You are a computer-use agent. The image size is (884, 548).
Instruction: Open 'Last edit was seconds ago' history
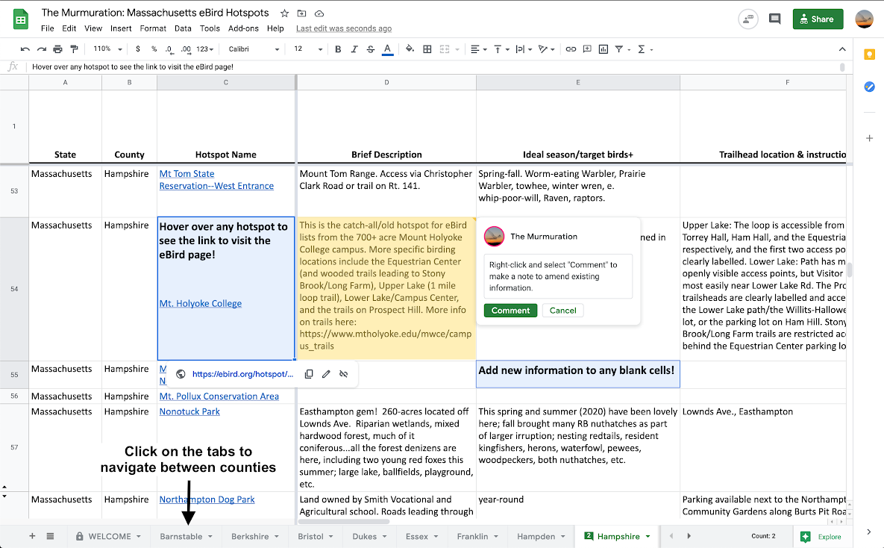344,28
